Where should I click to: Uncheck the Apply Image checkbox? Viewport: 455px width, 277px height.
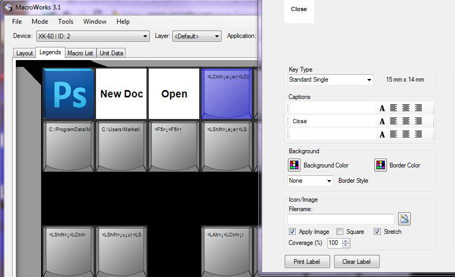click(x=292, y=232)
